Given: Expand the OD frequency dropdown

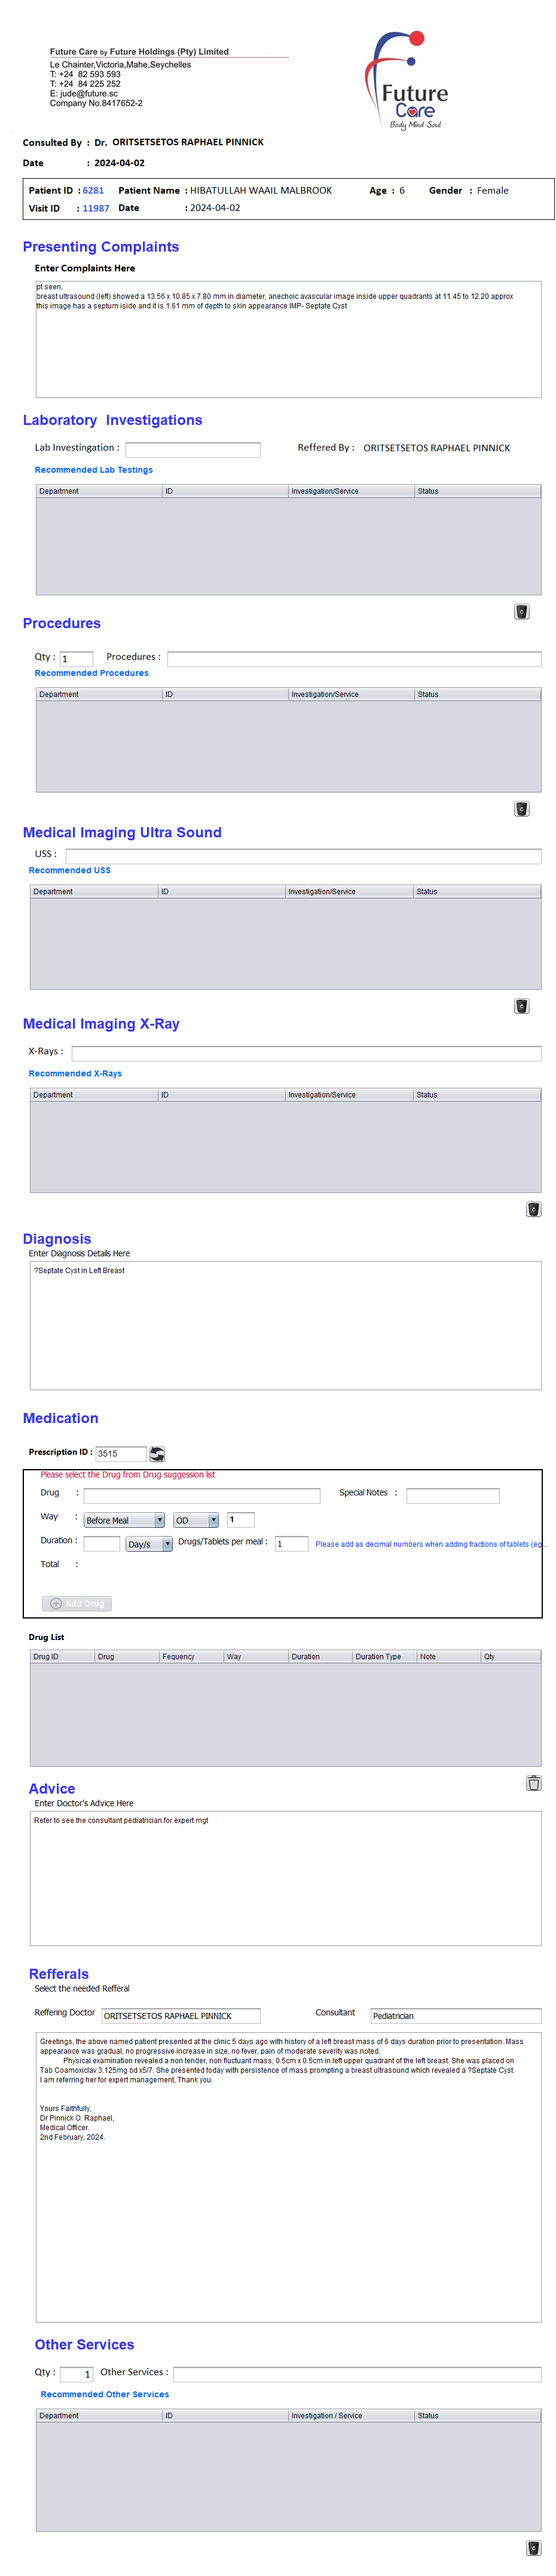Looking at the screenshot, I should 196,1519.
